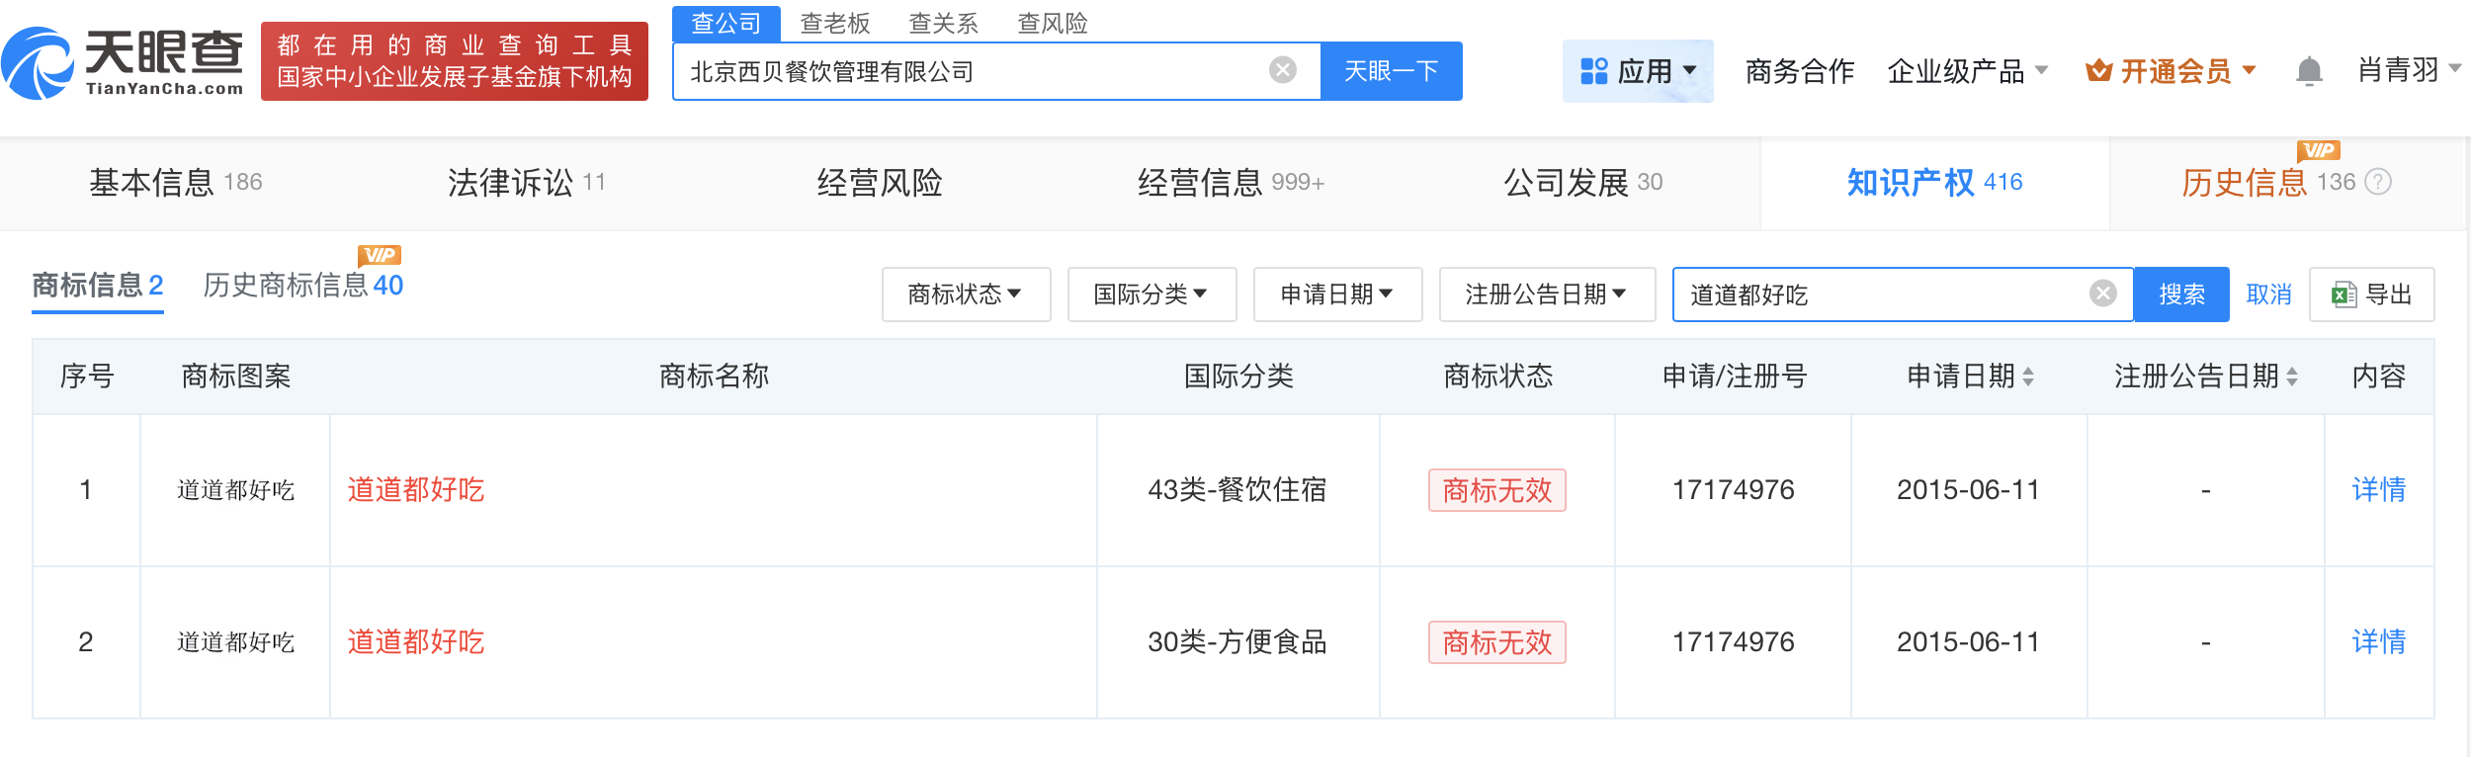Click the 道道都好吃 name in row 2

(415, 642)
